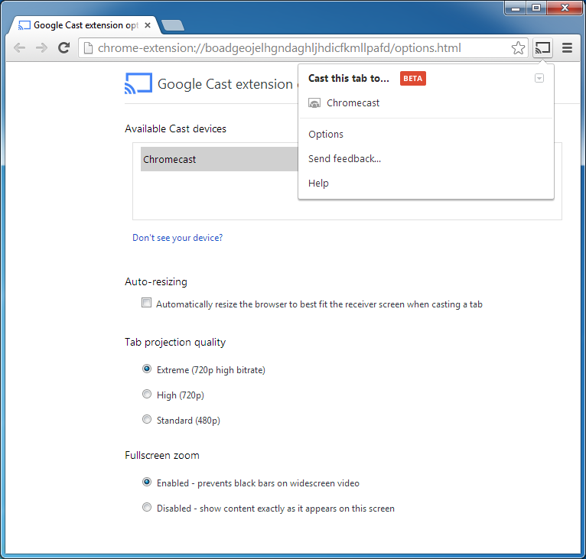Click the "Cast this tab to..." heading
This screenshot has height=559, width=586.
(x=348, y=79)
